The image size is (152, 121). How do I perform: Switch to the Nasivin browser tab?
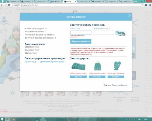coord(70,2)
